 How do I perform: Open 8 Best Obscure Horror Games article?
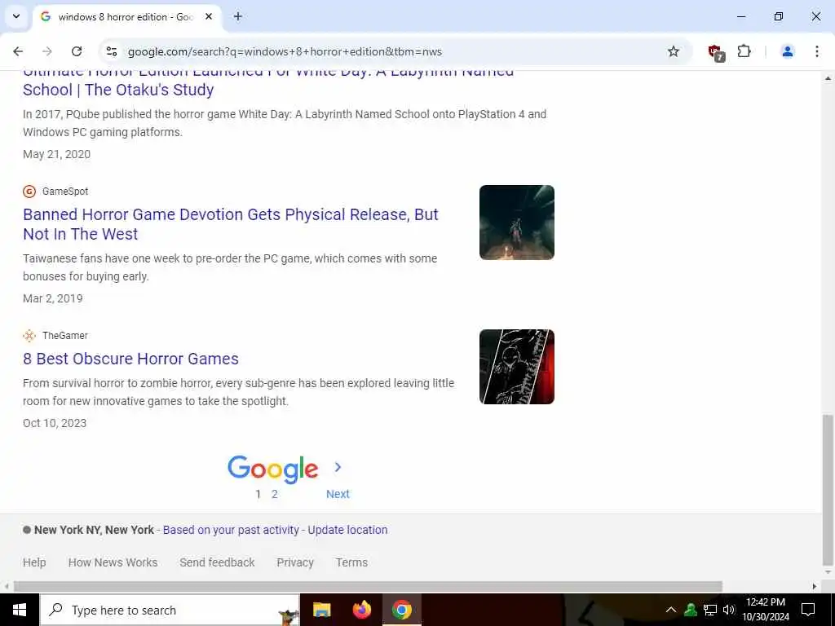(130, 359)
